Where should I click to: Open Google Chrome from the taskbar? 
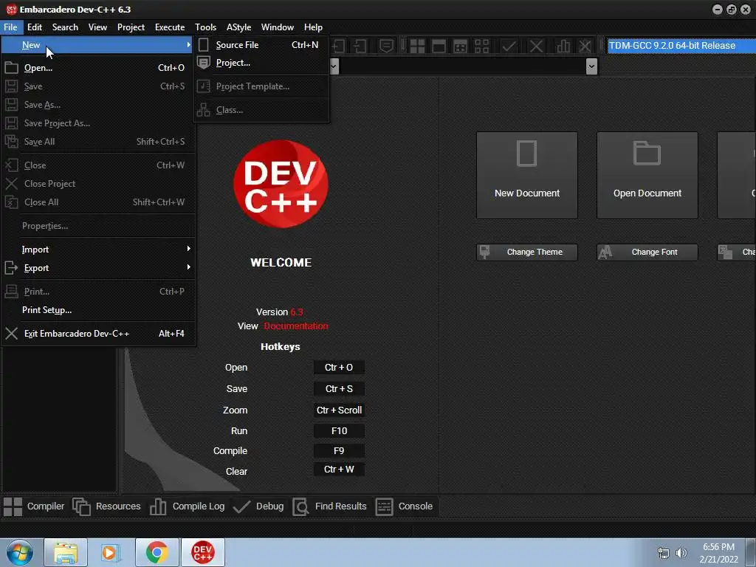point(157,552)
